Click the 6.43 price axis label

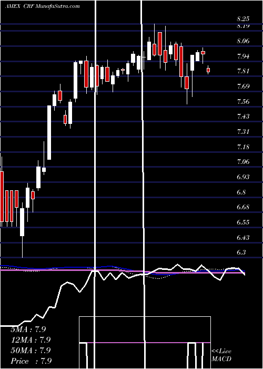point(243,238)
